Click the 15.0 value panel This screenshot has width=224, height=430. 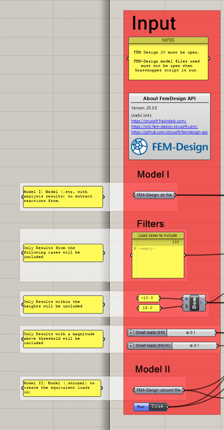coord(149,308)
